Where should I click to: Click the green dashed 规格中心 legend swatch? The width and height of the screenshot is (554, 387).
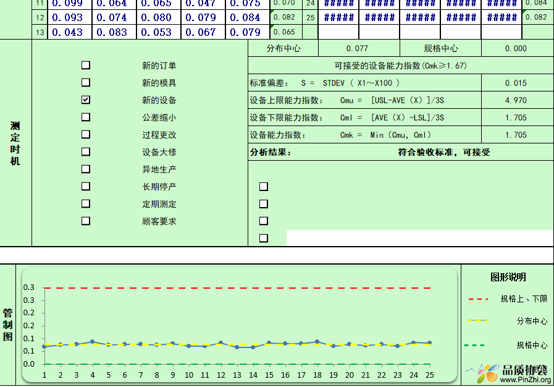point(474,345)
